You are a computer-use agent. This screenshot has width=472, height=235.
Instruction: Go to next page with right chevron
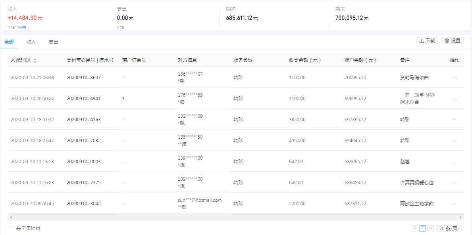pos(430,228)
